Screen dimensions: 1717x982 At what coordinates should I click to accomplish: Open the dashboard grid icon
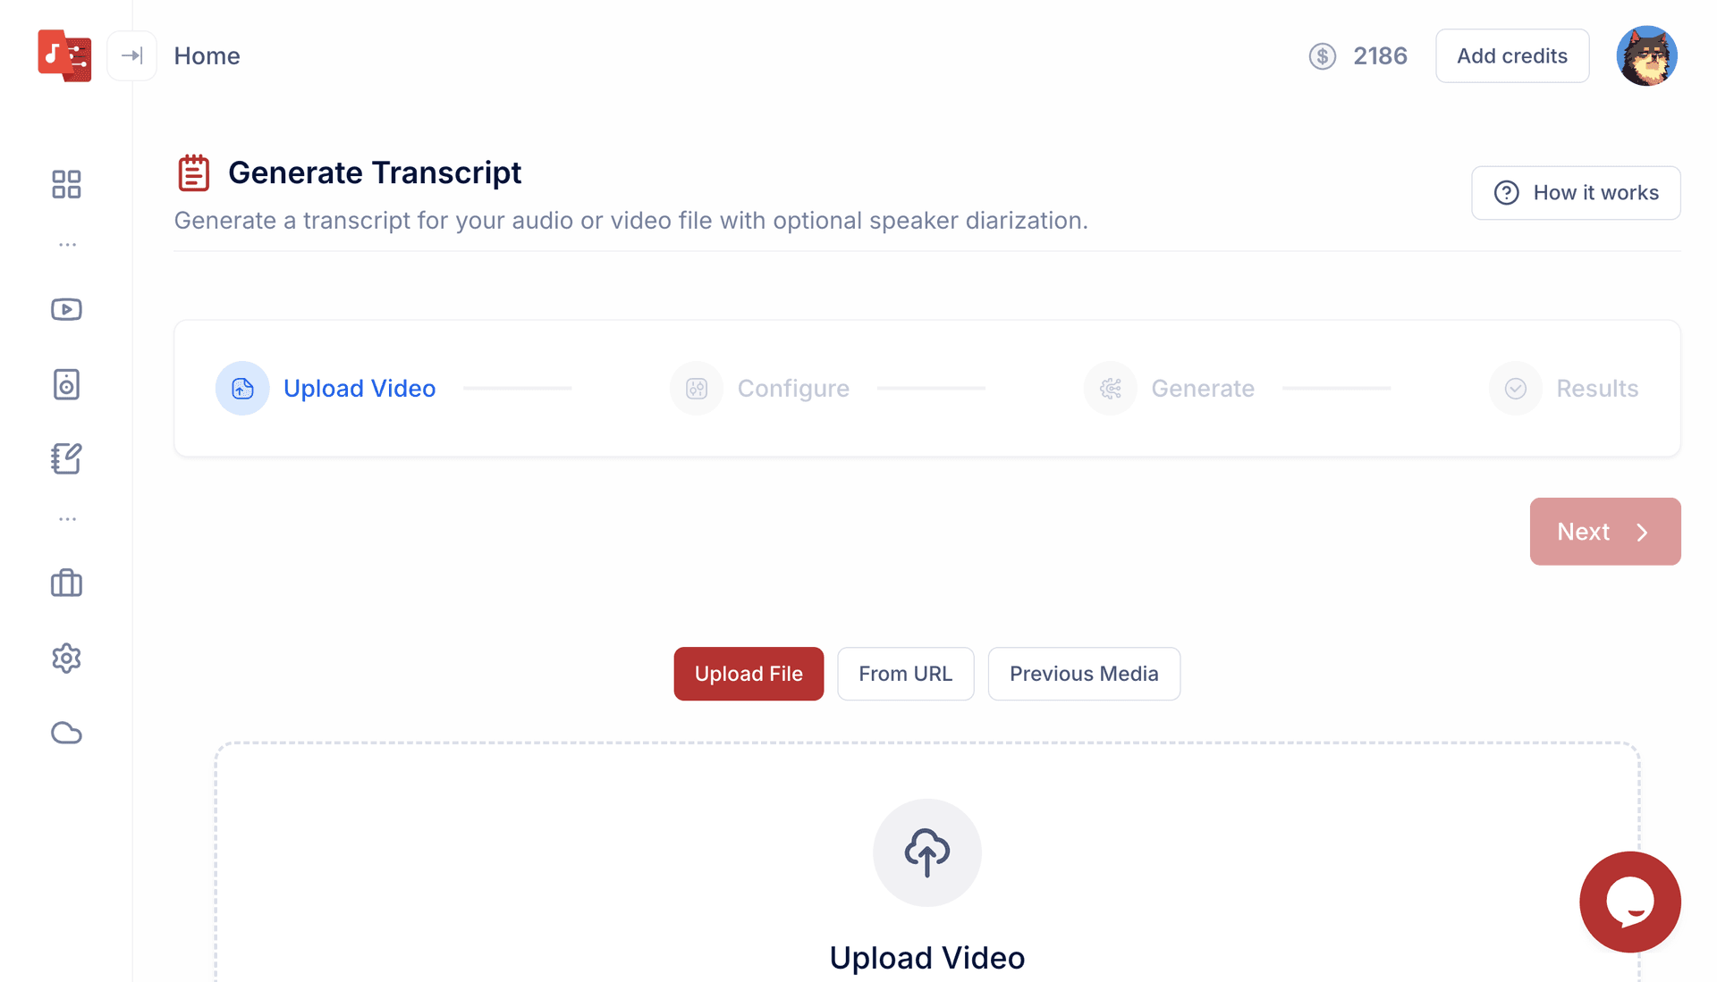coord(66,184)
